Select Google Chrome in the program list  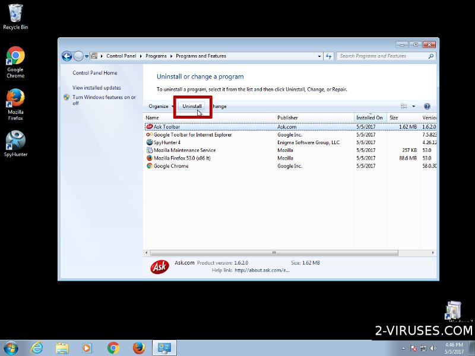pyautogui.click(x=171, y=166)
